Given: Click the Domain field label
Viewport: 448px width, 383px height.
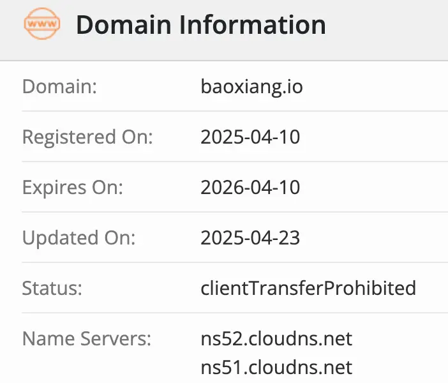Looking at the screenshot, I should point(59,86).
